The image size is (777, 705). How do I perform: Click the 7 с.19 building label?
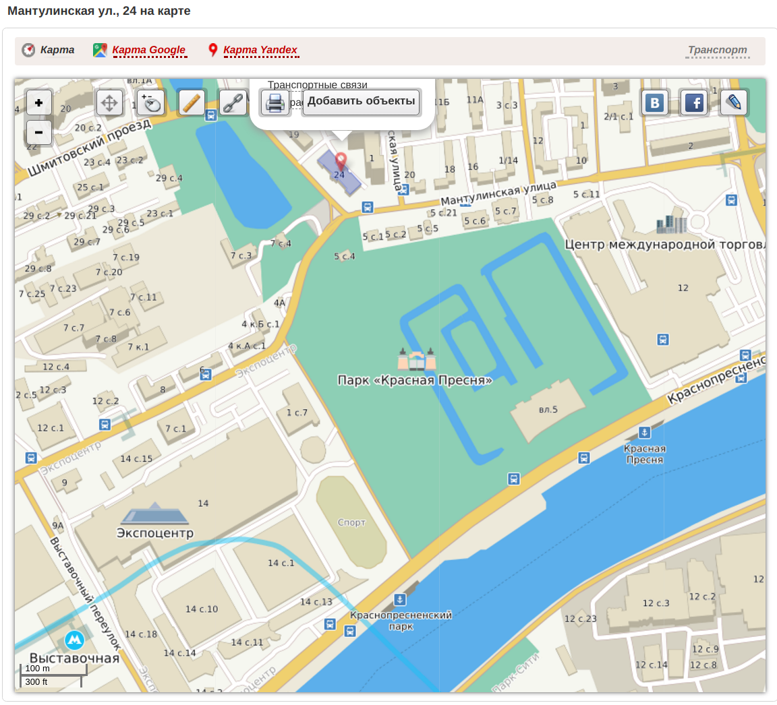(x=126, y=257)
